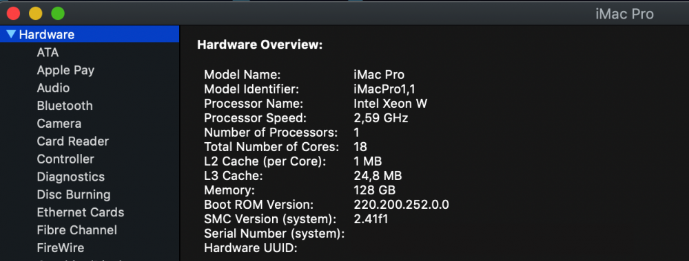Select the L2 Cache value 1 MB
Screen dimensions: 689x261
click(367, 161)
